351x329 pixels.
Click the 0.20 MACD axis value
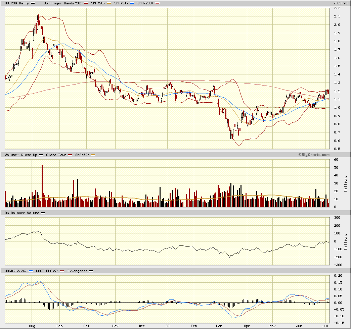pos(338,276)
